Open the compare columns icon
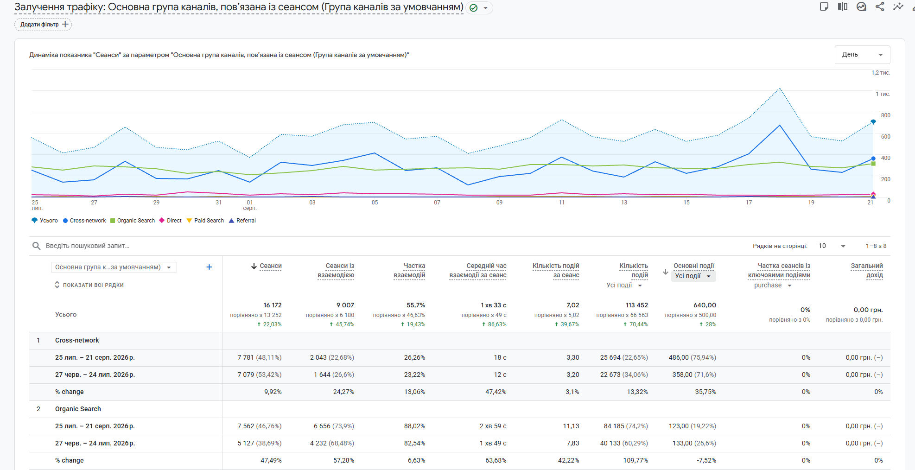 coord(843,6)
